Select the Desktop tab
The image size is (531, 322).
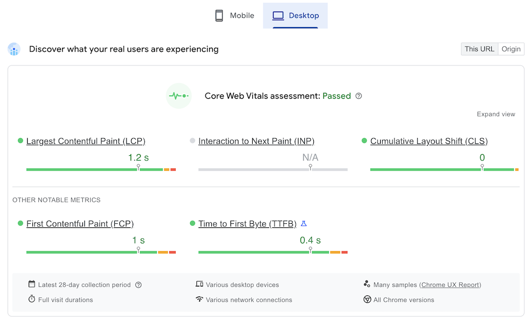coord(295,15)
